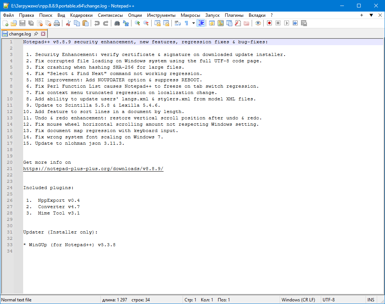Click the notepad-plus-plus.org downloads link
The width and height of the screenshot is (385, 304).
[x=93, y=169]
